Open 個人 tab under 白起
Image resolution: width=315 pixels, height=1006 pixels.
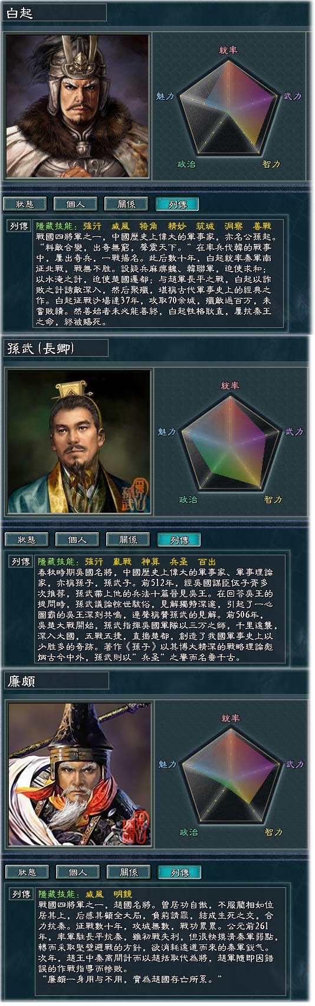click(x=76, y=204)
